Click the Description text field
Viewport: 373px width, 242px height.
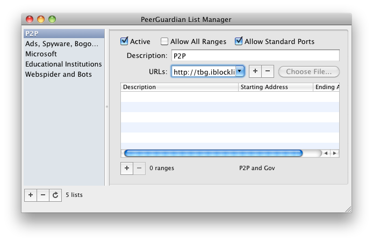(x=255, y=56)
